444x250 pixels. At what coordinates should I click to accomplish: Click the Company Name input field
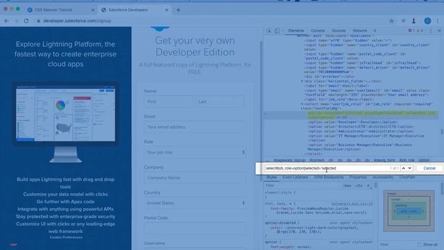coord(195,178)
